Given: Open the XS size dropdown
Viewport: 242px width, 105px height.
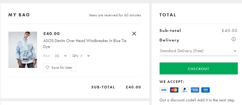Looking at the screenshot, I should pyautogui.click(x=61, y=56).
